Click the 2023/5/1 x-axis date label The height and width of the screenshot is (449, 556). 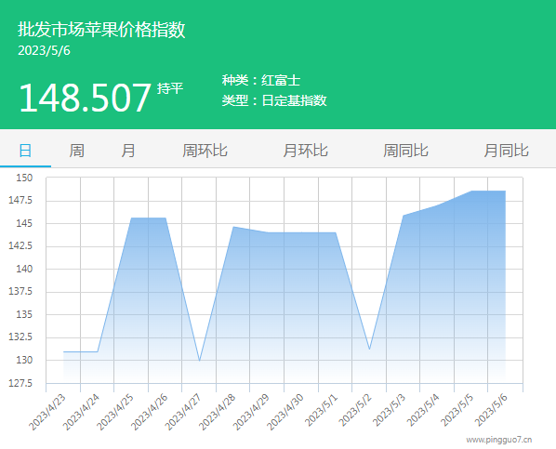(x=322, y=410)
